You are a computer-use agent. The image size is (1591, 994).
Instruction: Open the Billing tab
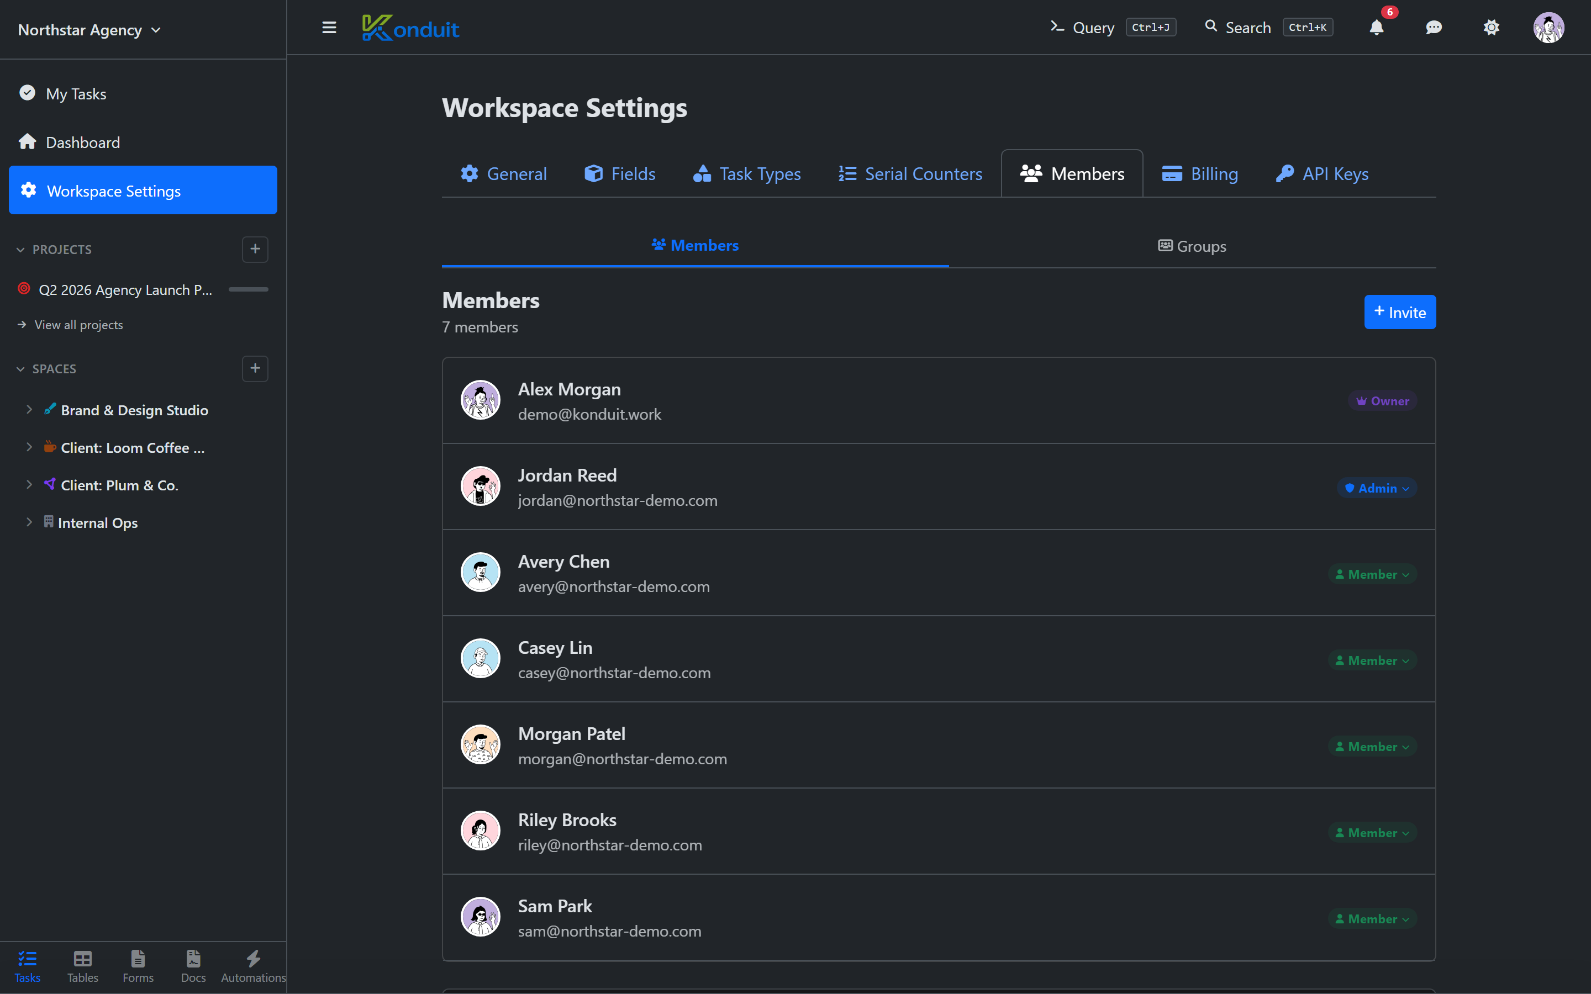1200,173
